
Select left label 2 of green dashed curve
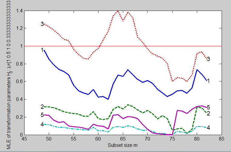pos(42,107)
